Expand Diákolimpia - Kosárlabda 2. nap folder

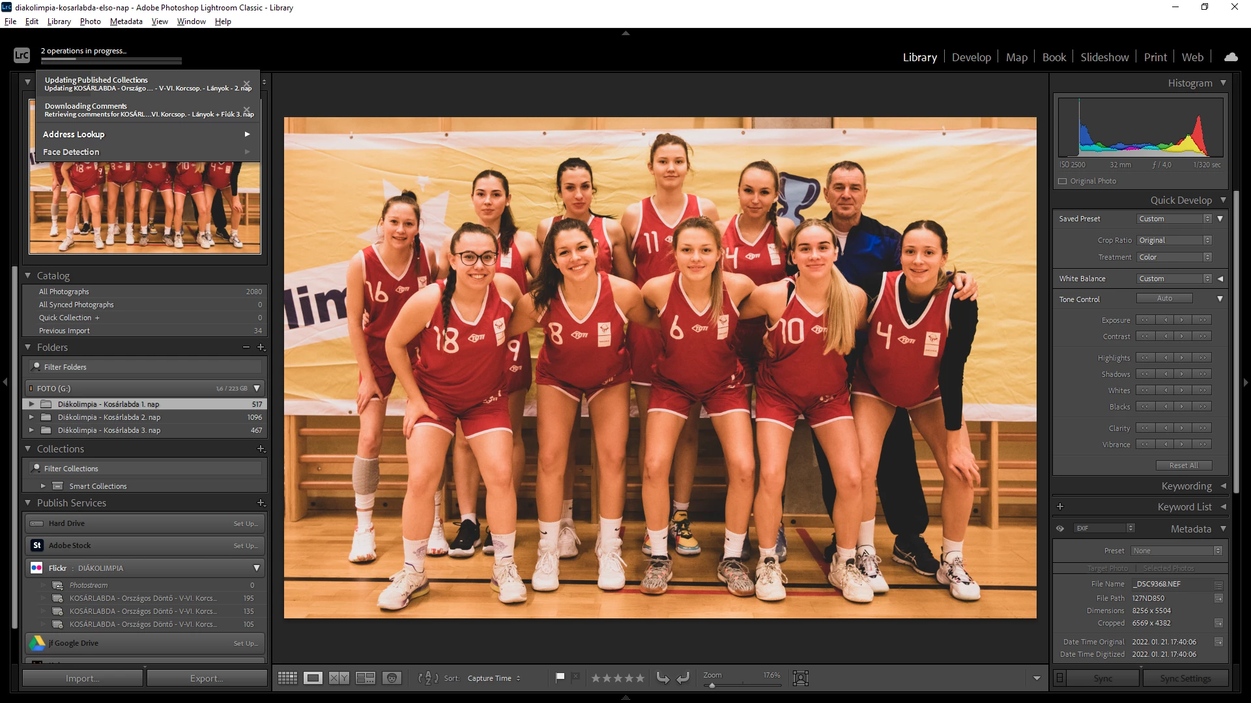[x=31, y=417]
